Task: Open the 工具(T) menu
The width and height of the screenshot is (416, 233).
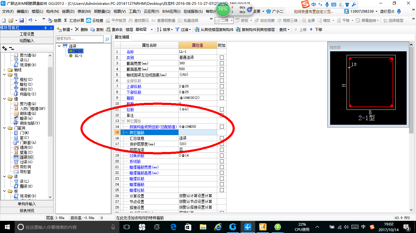Action: pyautogui.click(x=135, y=11)
